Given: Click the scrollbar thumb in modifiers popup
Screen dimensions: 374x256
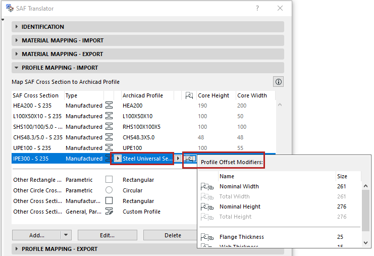Looking at the screenshot, I should coord(365,211).
